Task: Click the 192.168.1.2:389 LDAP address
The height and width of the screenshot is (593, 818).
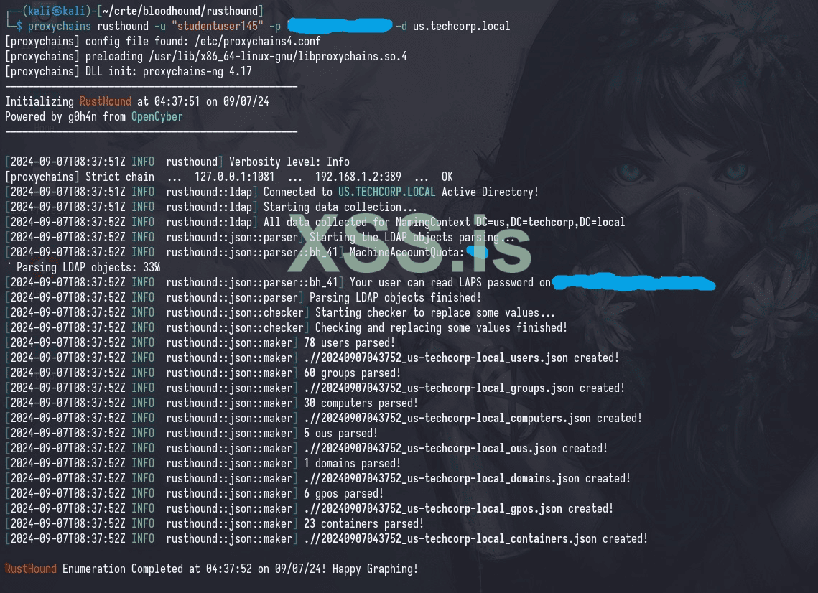Action: [358, 177]
